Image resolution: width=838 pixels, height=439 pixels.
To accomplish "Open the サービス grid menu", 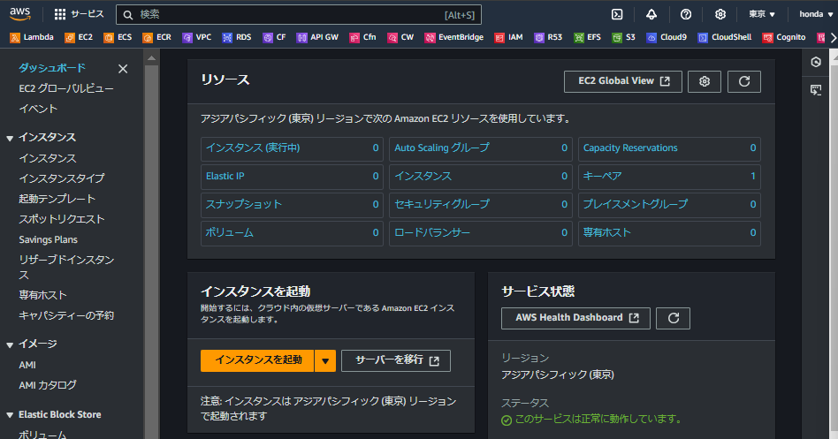I will click(x=79, y=14).
